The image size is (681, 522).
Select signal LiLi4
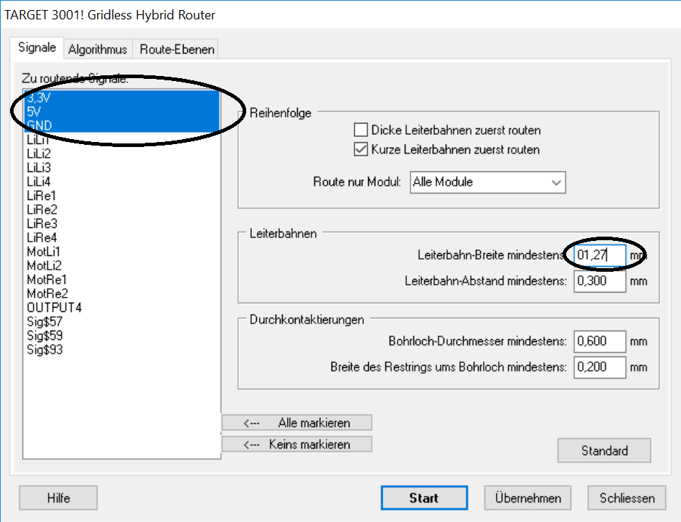[x=121, y=181]
